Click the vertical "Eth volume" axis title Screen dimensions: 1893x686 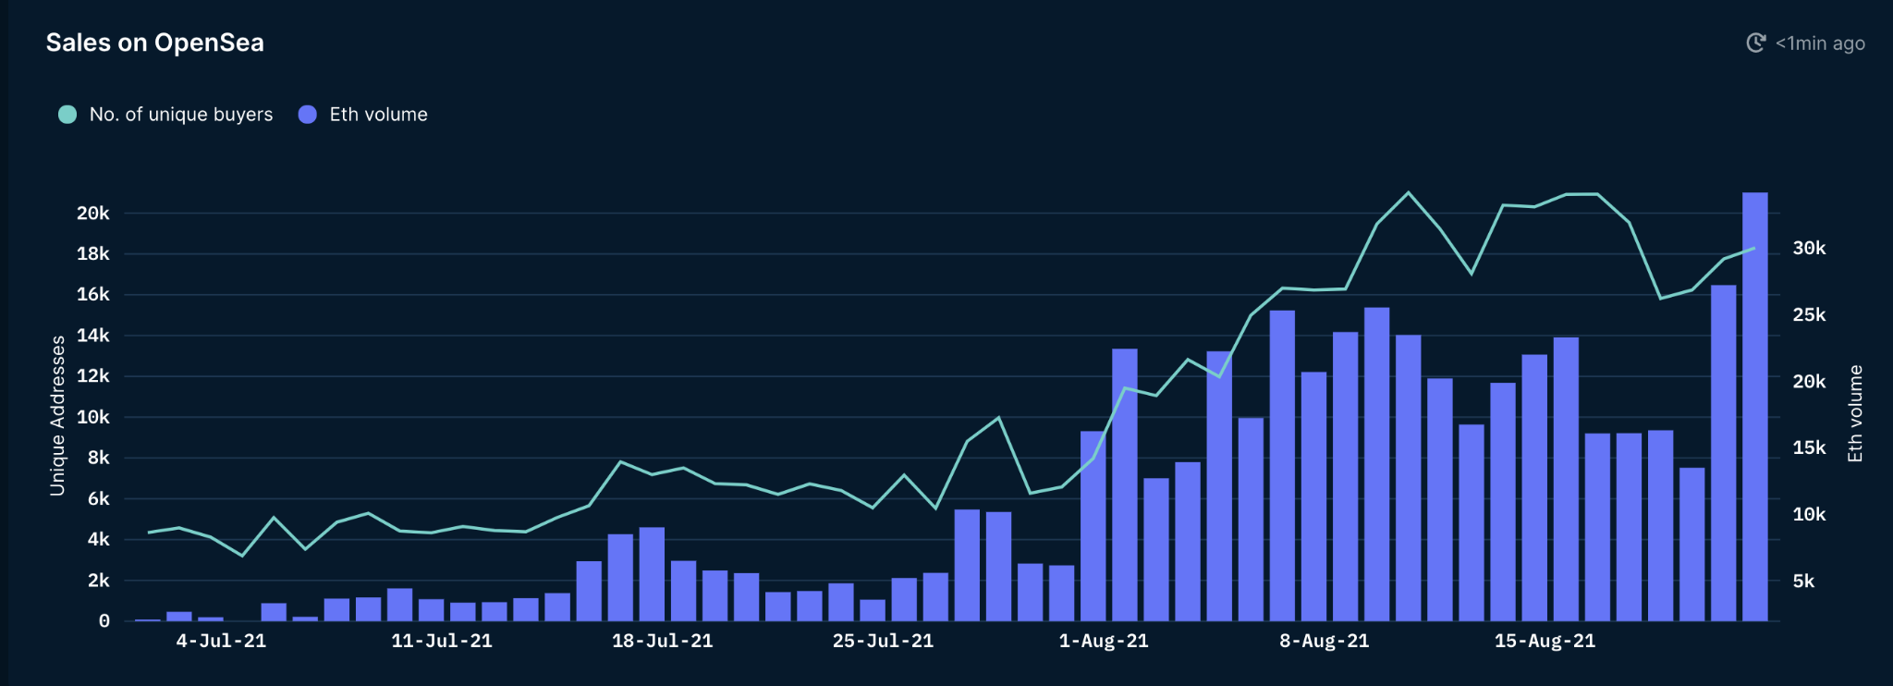click(x=1854, y=413)
